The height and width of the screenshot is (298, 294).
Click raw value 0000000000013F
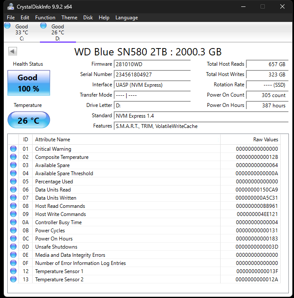257,271
